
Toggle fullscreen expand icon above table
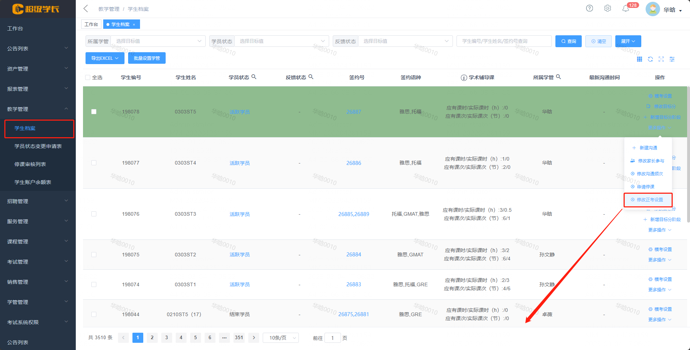coord(661,59)
